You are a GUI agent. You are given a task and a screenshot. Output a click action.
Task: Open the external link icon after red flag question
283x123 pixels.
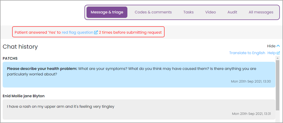pyautogui.click(x=96, y=32)
